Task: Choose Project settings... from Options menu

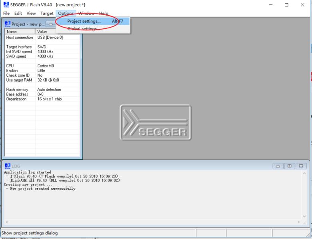Action: coord(93,21)
